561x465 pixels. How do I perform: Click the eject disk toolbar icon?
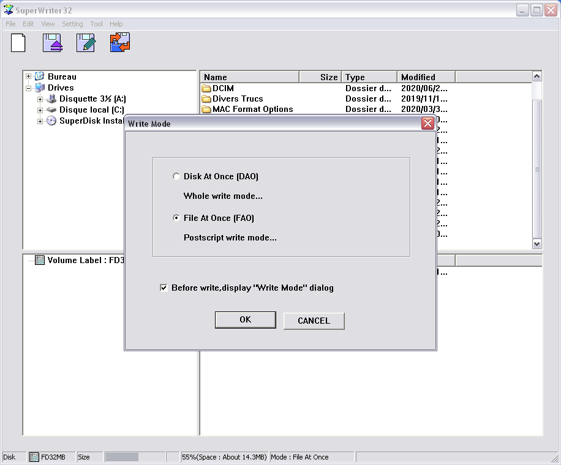point(53,43)
